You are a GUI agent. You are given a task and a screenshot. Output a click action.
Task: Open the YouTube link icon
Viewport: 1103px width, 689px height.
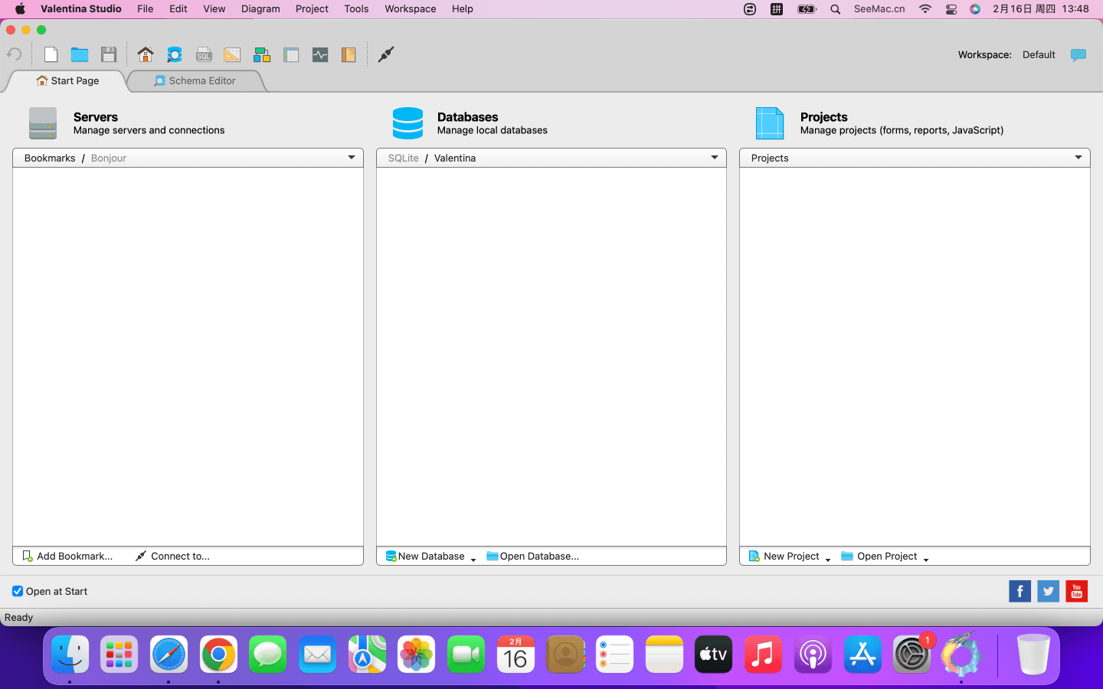coord(1076,591)
